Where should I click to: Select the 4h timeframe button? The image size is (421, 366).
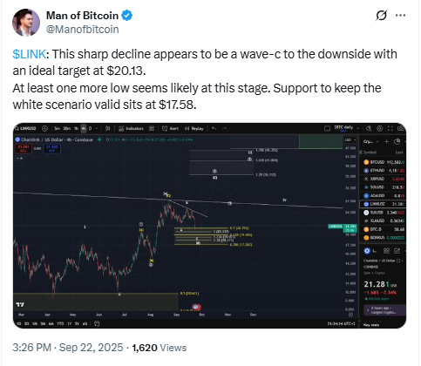(84, 128)
